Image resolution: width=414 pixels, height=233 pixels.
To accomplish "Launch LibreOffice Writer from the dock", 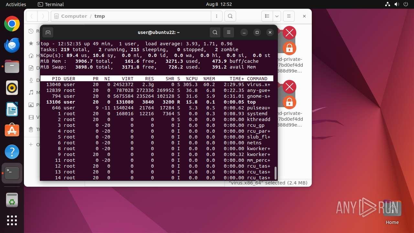I will [x=12, y=109].
